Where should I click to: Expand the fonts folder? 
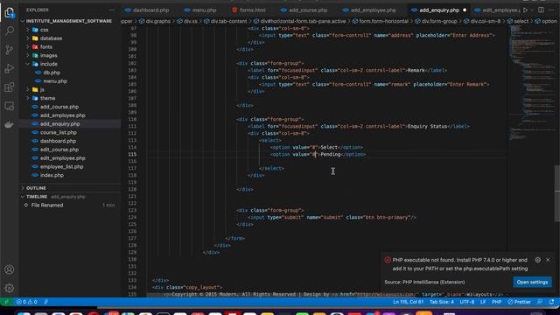[x=27, y=46]
